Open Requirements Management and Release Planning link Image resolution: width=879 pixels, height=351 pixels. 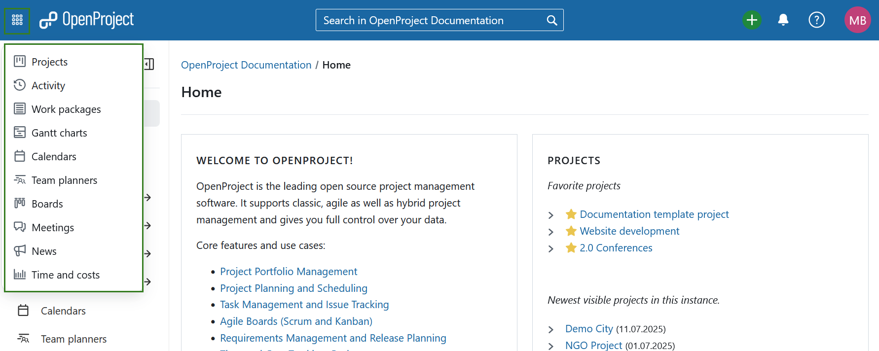[x=333, y=338]
